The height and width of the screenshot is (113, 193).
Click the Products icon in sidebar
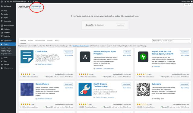[x=2, y=29]
